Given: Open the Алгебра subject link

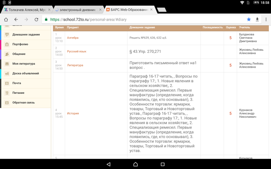Looking at the screenshot, I should 72,38.
